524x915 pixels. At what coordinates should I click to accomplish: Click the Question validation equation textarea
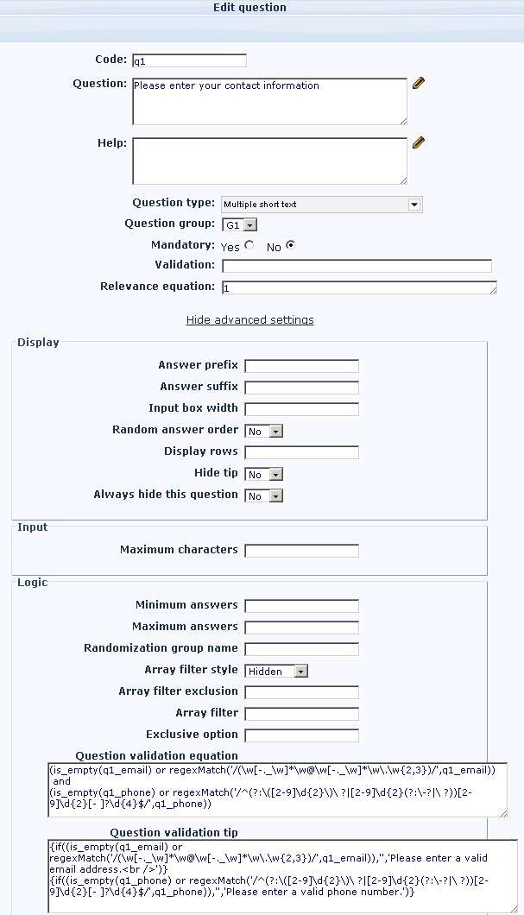pos(276,789)
